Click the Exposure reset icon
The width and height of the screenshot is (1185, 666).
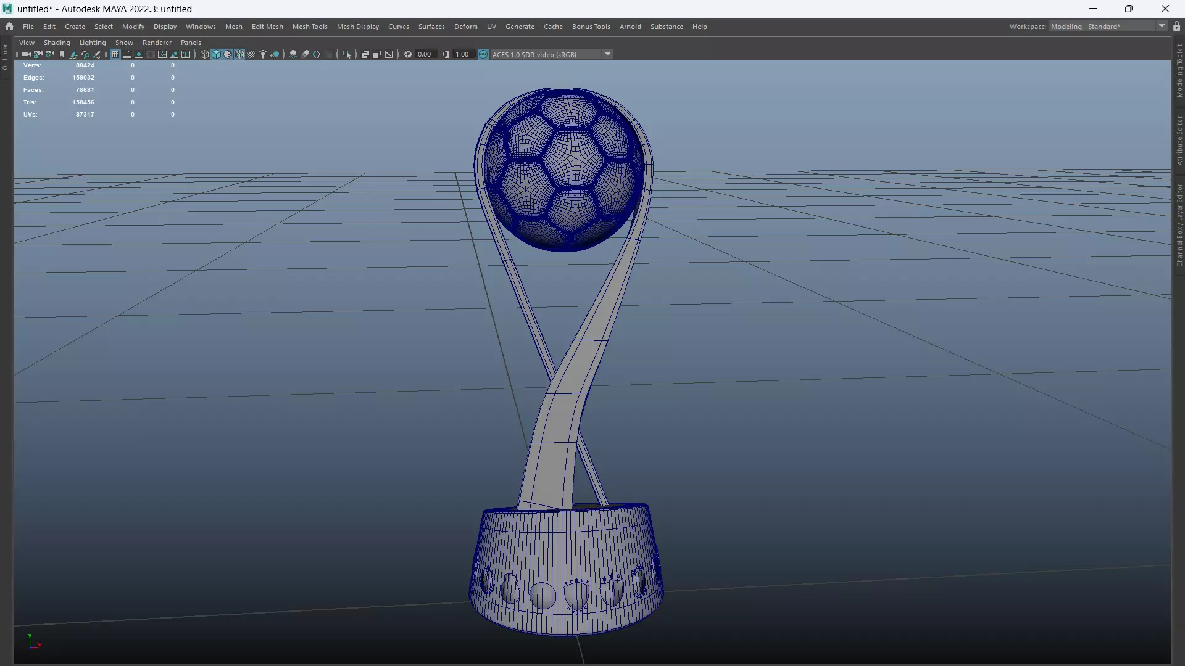(x=408, y=54)
